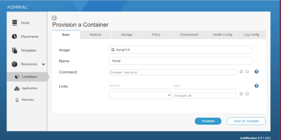
Task: Click the Applications stacked cubes icon
Action: (x=17, y=88)
